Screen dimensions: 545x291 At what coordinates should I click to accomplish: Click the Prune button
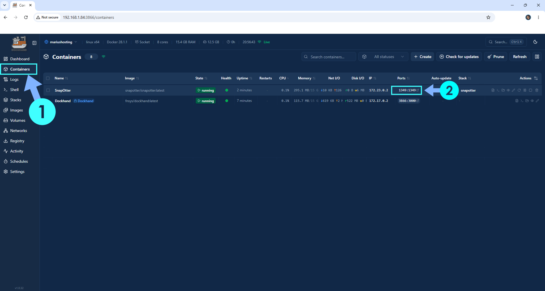coord(496,57)
